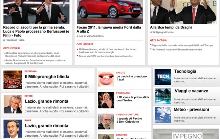Click the Meteo clouds icon

tap(163, 115)
